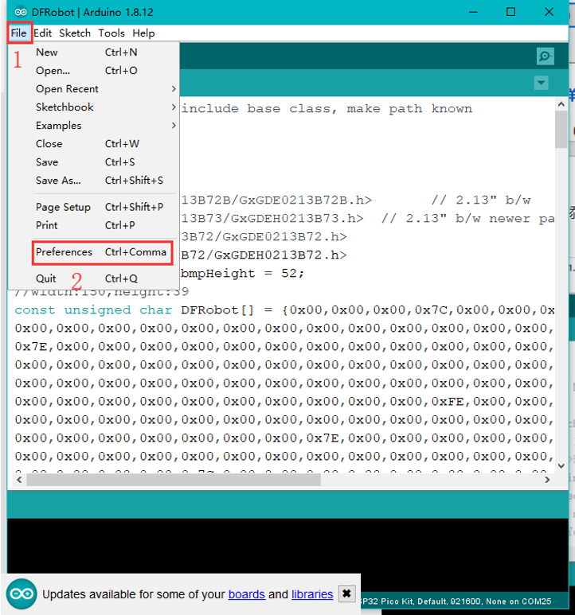The height and width of the screenshot is (615, 575).
Task: Click code line 'const unsigned char DFRobot[]'
Action: click(135, 310)
